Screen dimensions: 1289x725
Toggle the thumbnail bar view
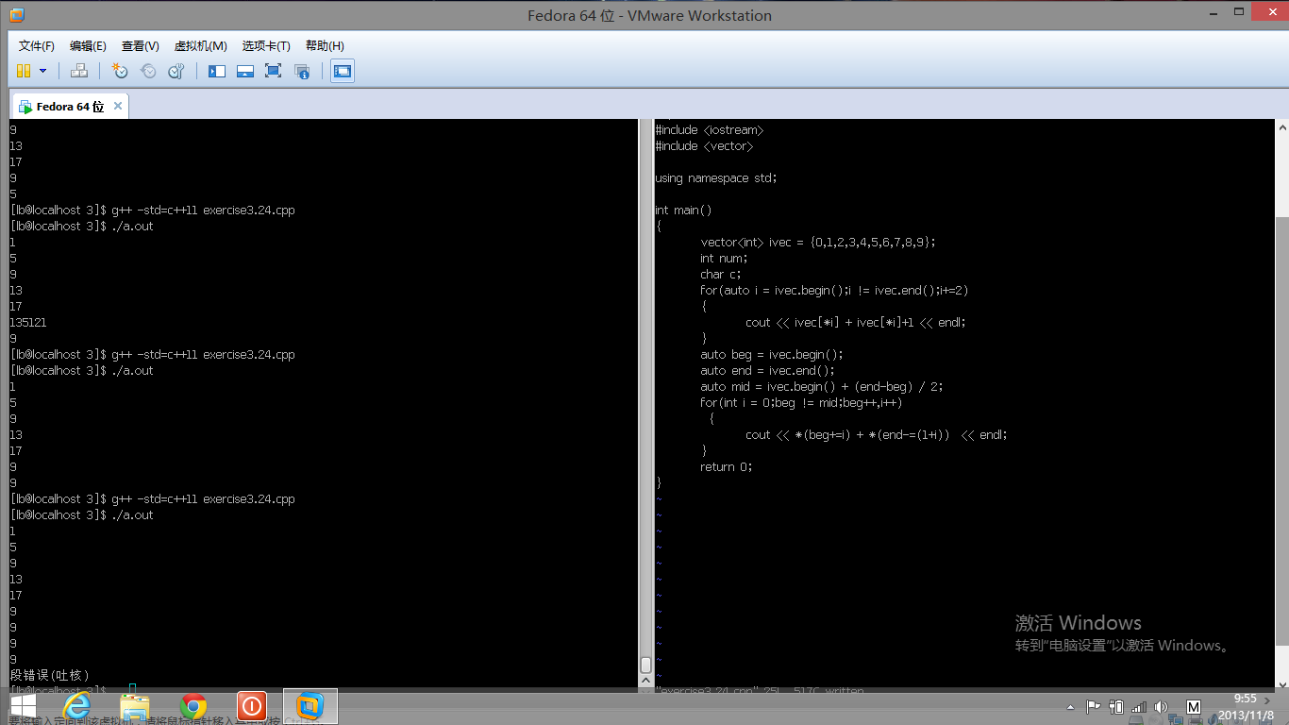[x=245, y=71]
